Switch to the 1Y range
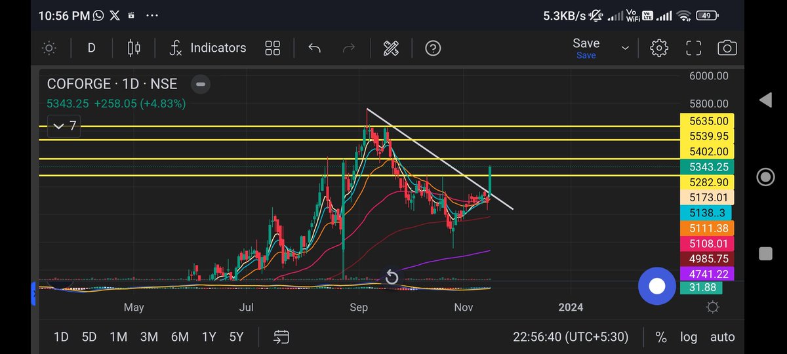 click(x=209, y=337)
